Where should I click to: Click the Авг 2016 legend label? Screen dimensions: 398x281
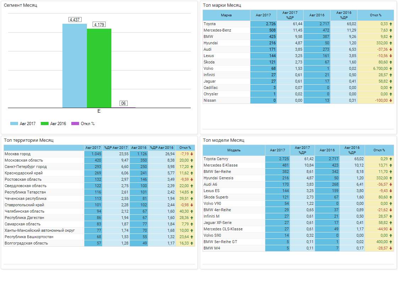(x=58, y=124)
